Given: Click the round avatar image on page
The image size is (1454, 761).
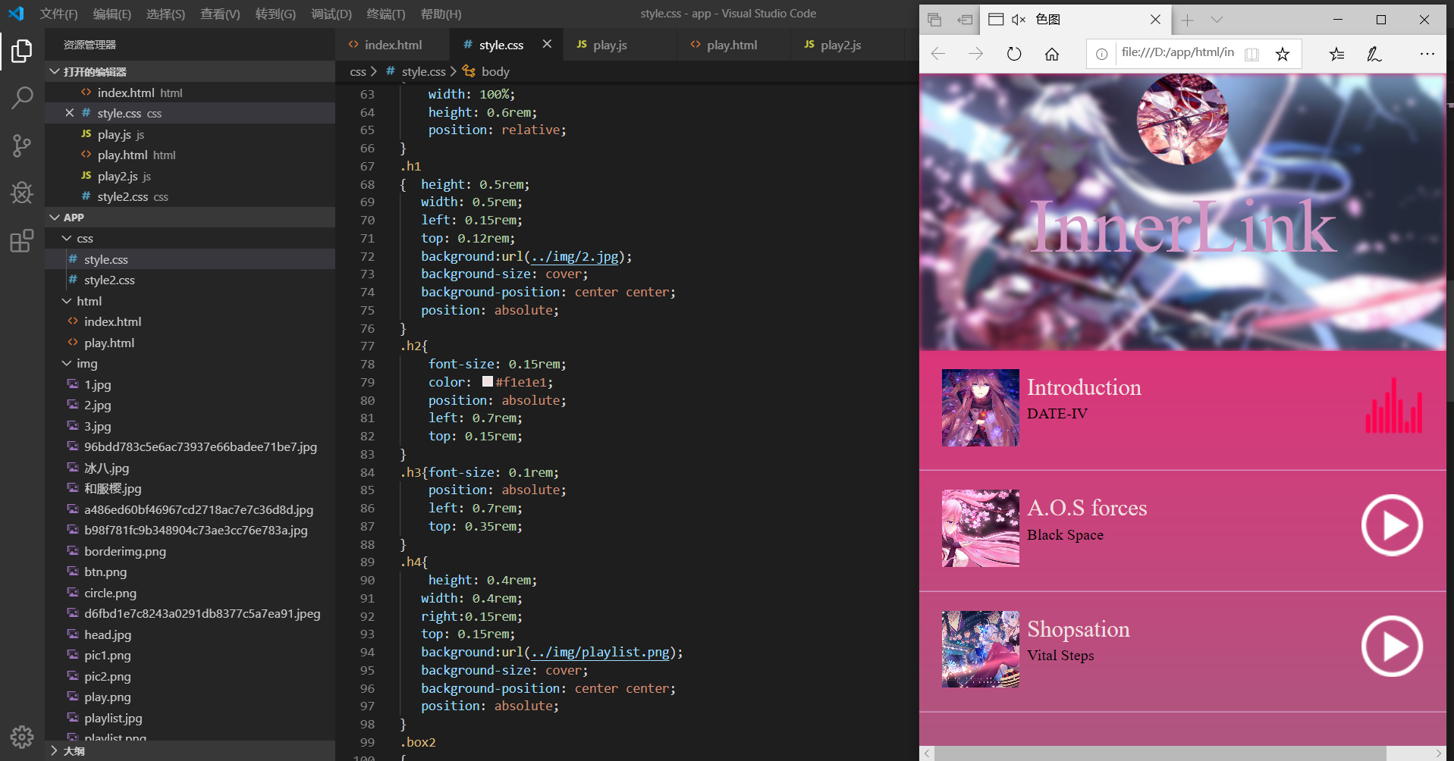Looking at the screenshot, I should [1182, 120].
